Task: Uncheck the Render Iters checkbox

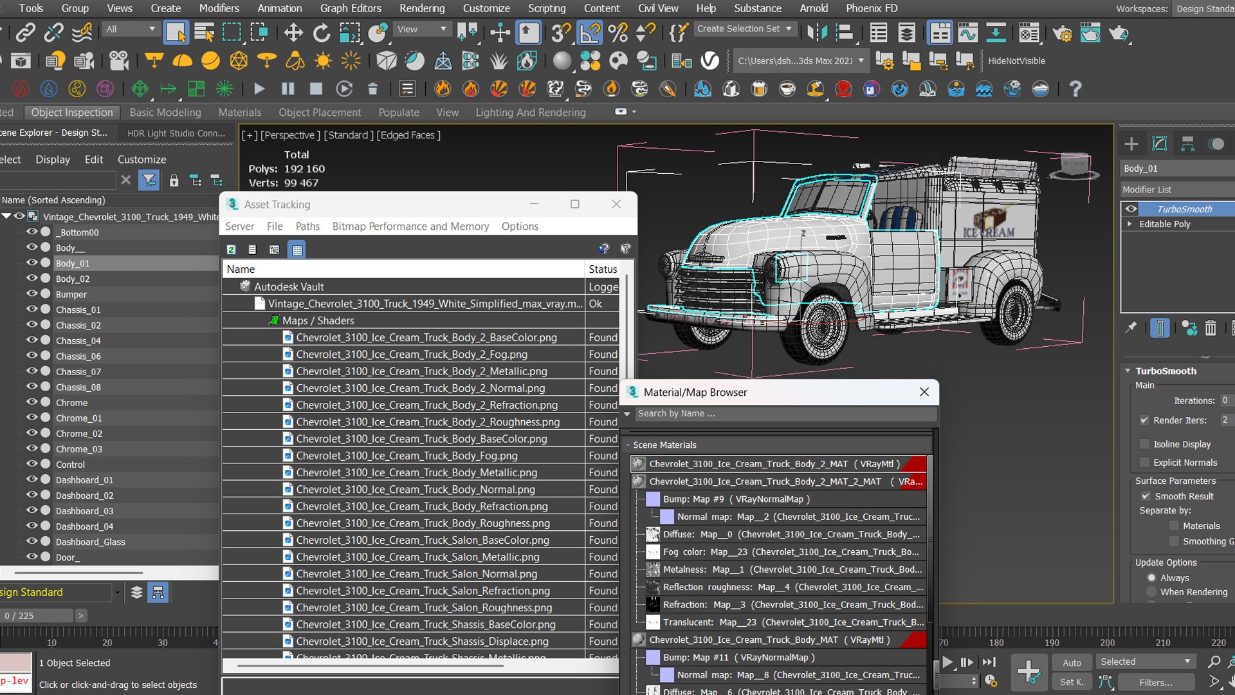Action: click(x=1144, y=420)
